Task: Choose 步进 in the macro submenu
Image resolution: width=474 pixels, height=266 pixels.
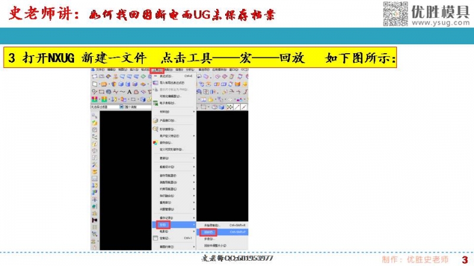Action: 222,239
